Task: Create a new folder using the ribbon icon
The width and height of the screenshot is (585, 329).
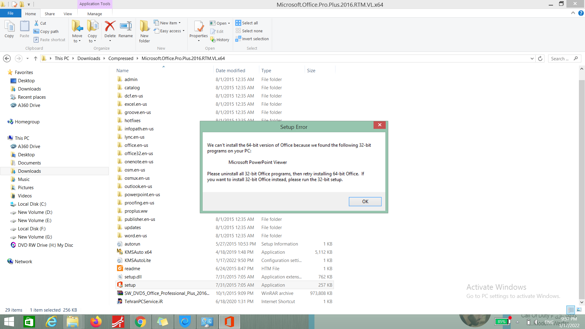Action: pyautogui.click(x=144, y=27)
